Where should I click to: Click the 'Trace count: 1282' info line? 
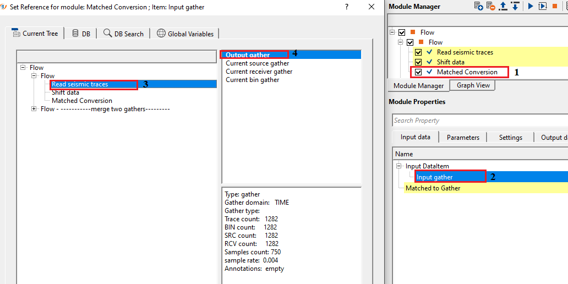tap(252, 219)
